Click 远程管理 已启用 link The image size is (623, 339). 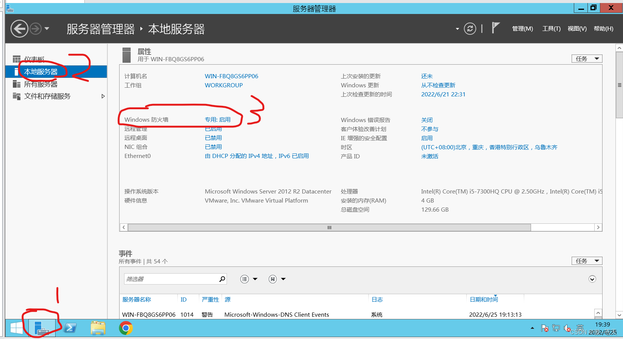pos(213,129)
